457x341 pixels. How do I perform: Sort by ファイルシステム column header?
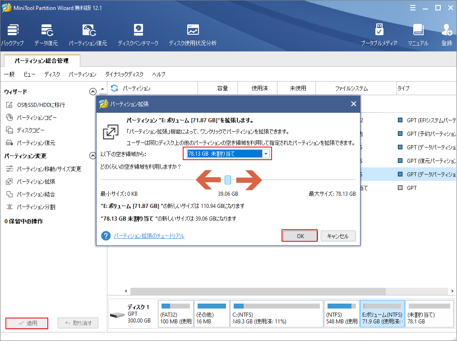(356, 88)
